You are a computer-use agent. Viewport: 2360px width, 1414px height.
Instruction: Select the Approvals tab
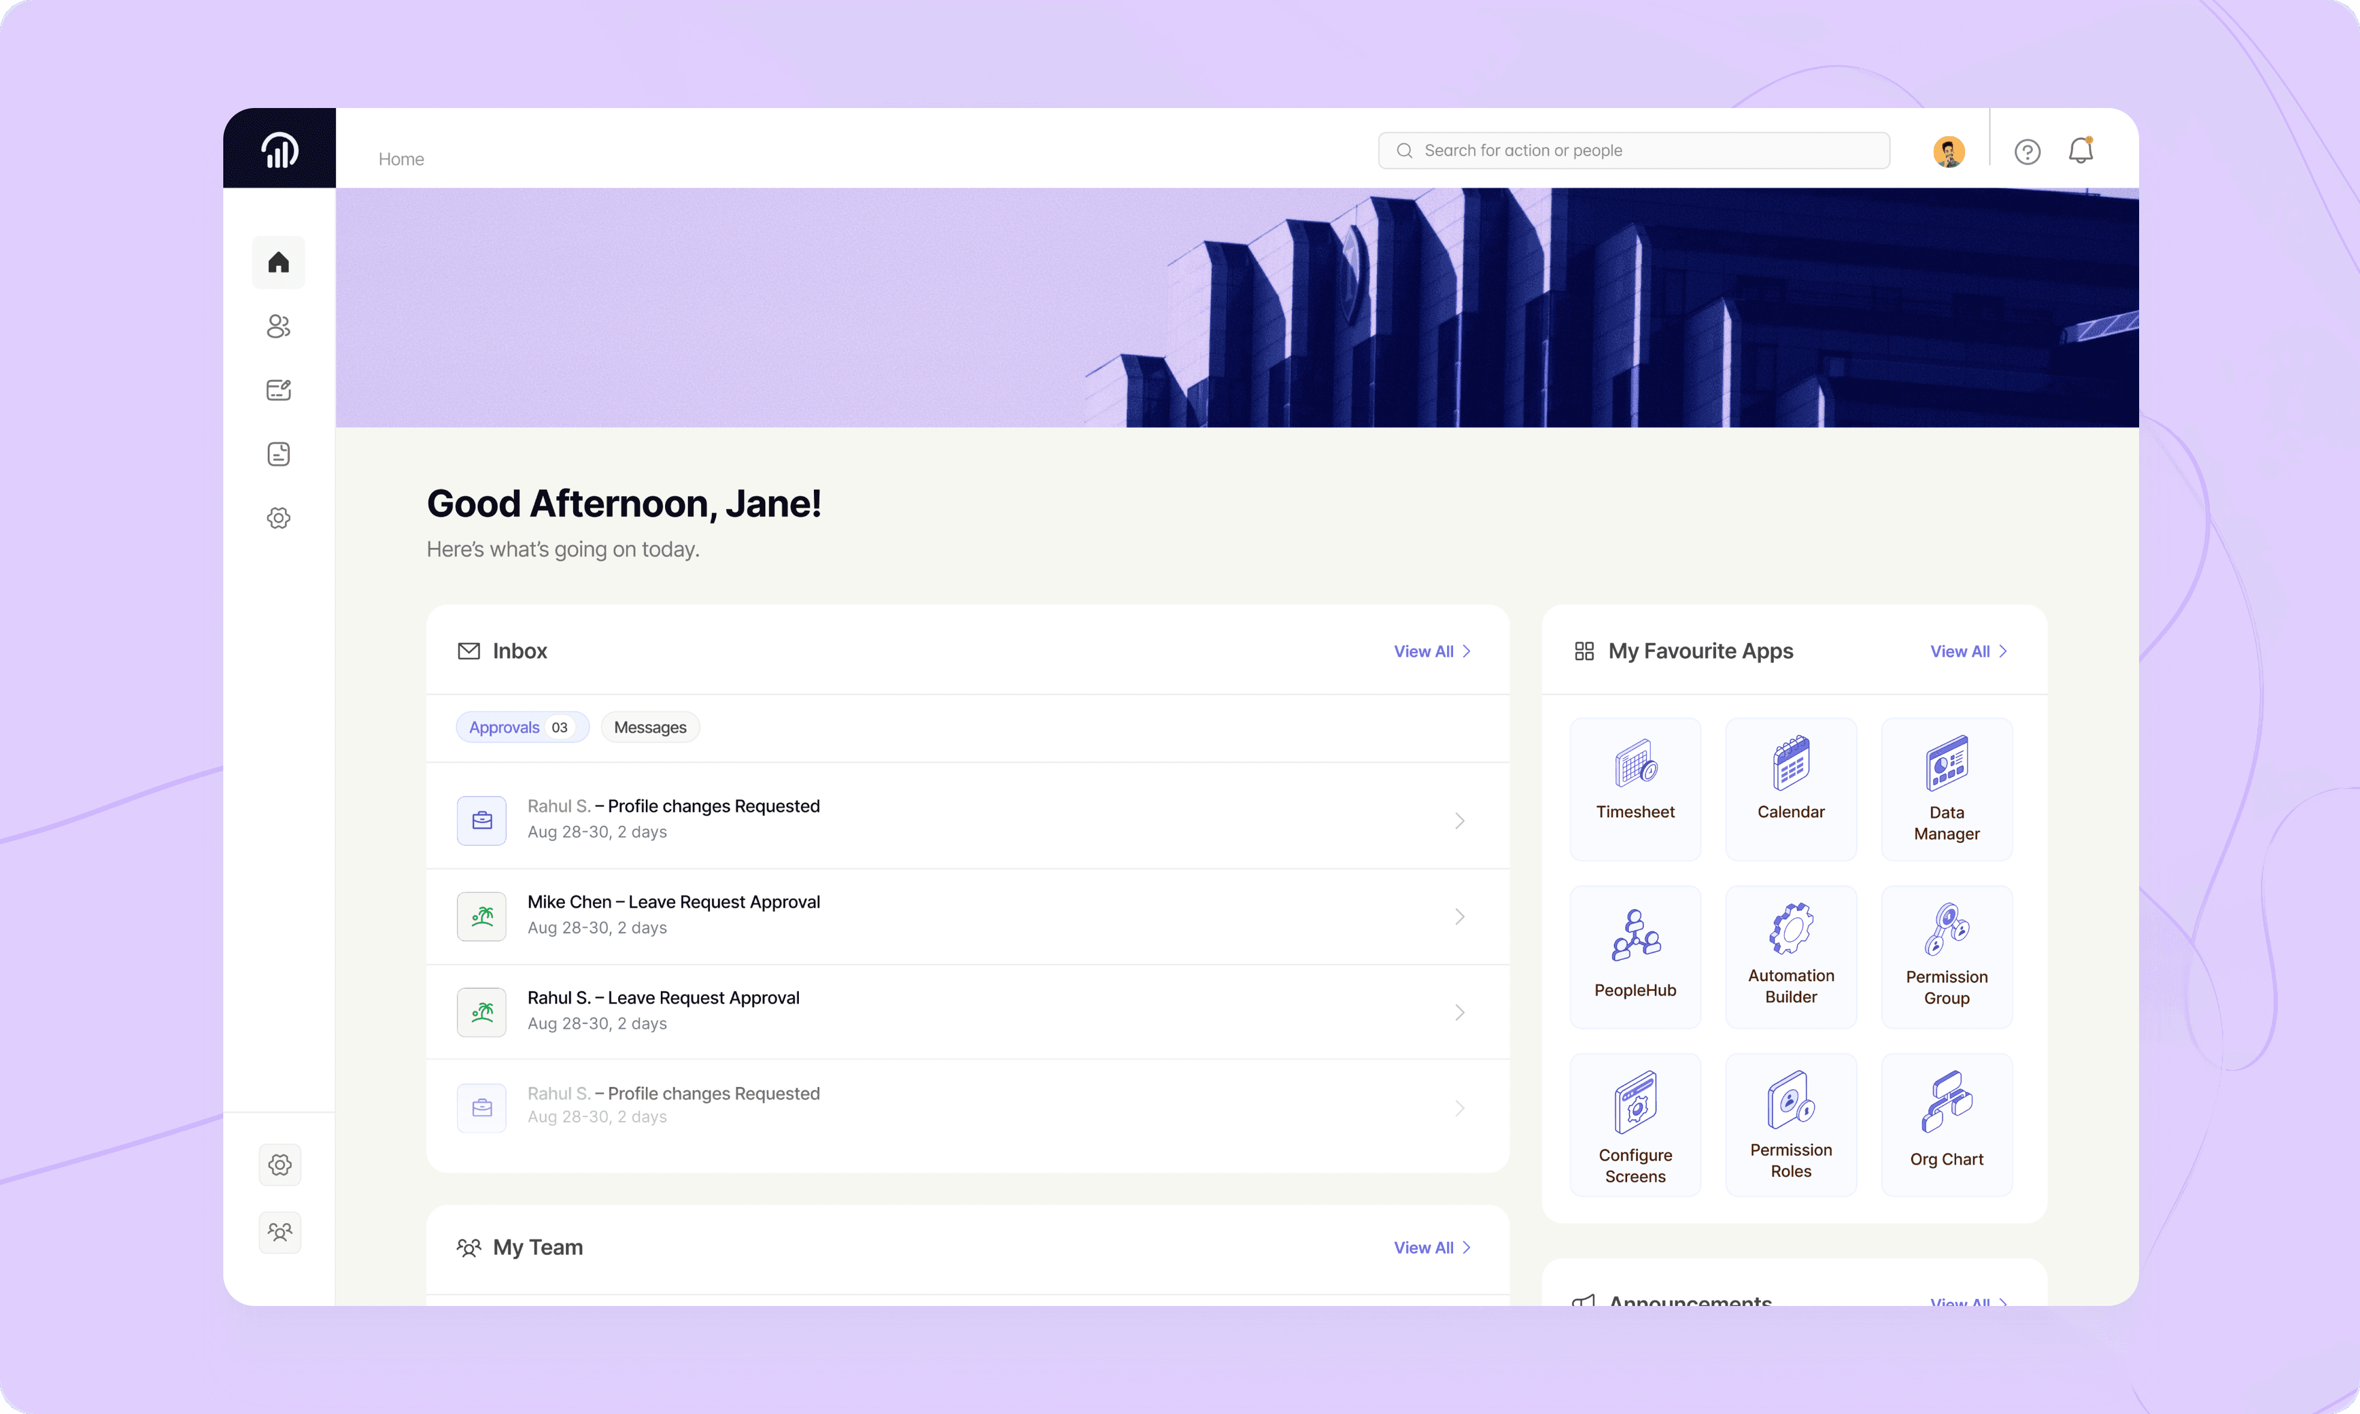[x=521, y=727]
